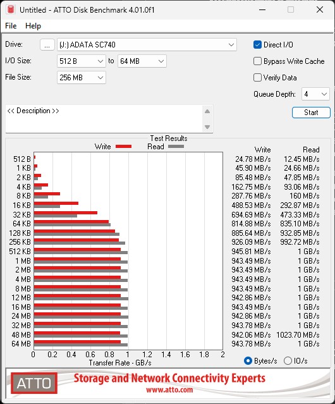Select the IO/s radio button
The width and height of the screenshot is (335, 404).
coord(288,361)
